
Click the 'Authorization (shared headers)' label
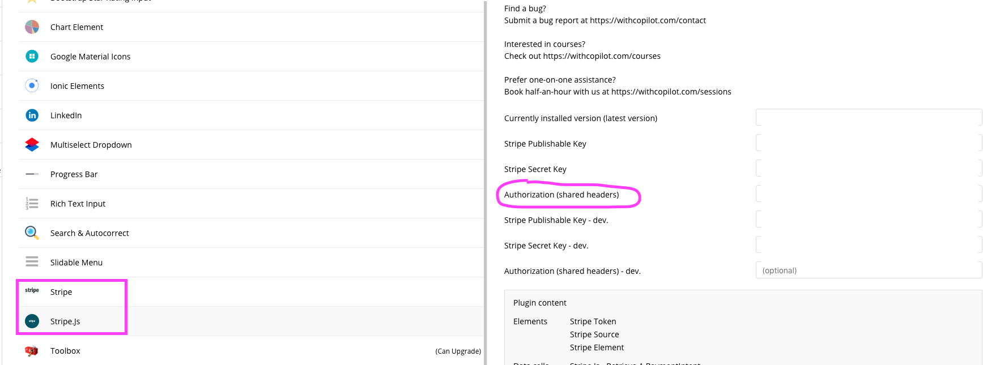pos(561,195)
